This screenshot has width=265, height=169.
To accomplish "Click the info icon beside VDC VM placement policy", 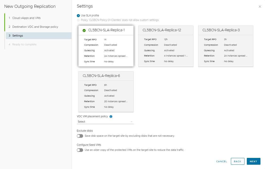I will pos(111,117).
